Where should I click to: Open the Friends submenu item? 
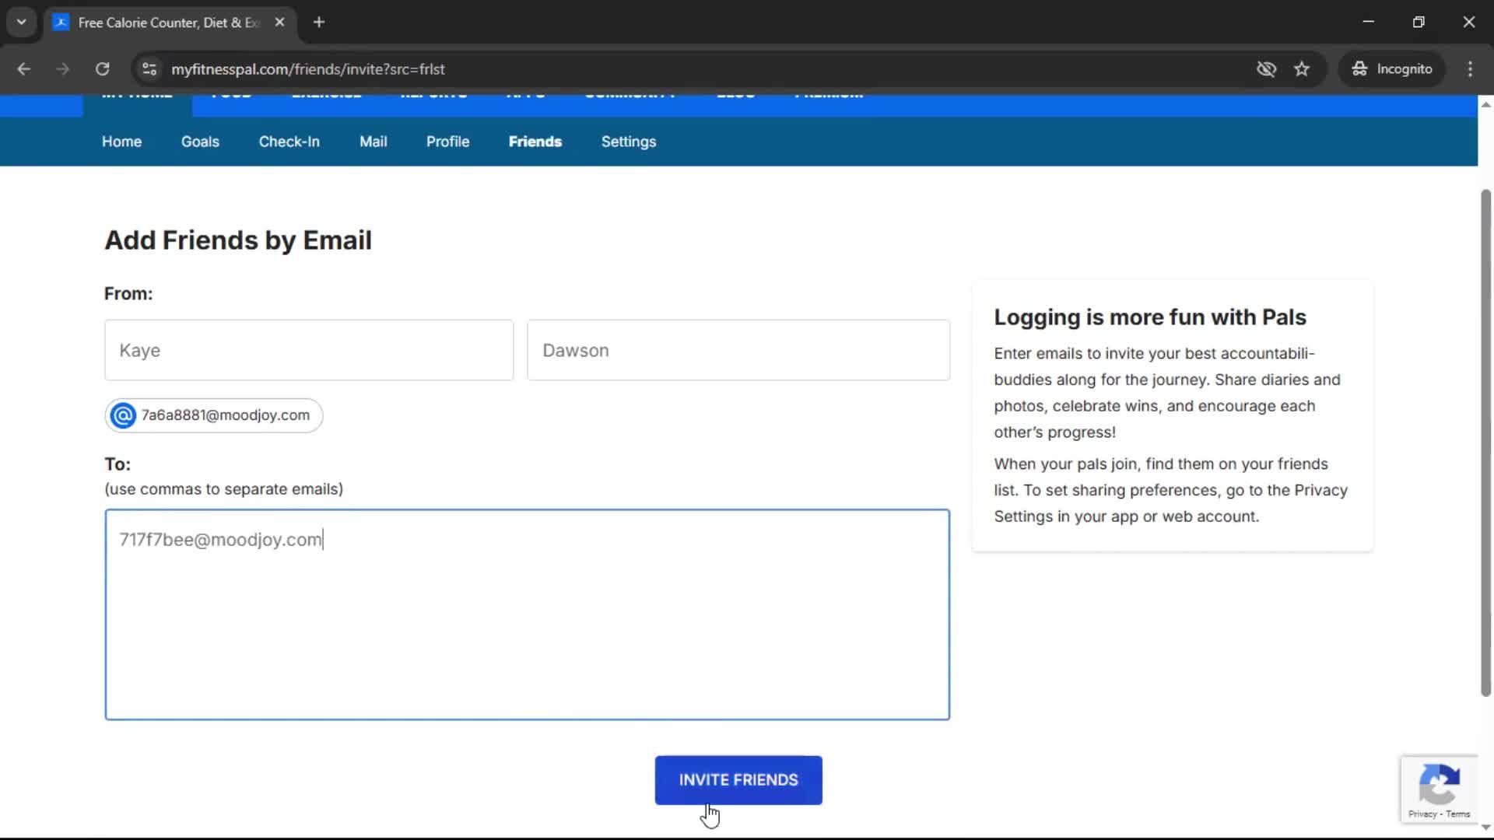[x=535, y=142]
